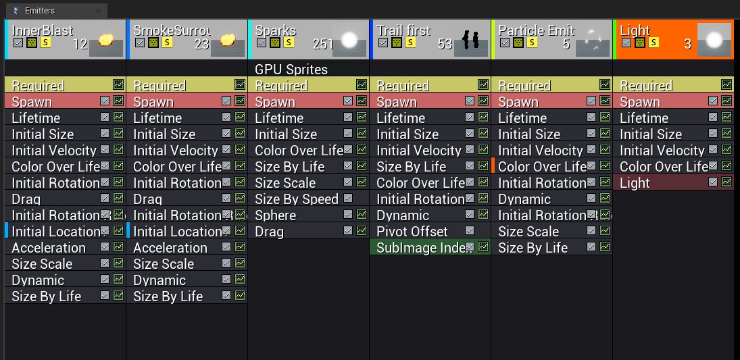Viewport: 740px width, 360px height.
Task: Click rendering mode icon on Light emitter
Action: [640, 43]
